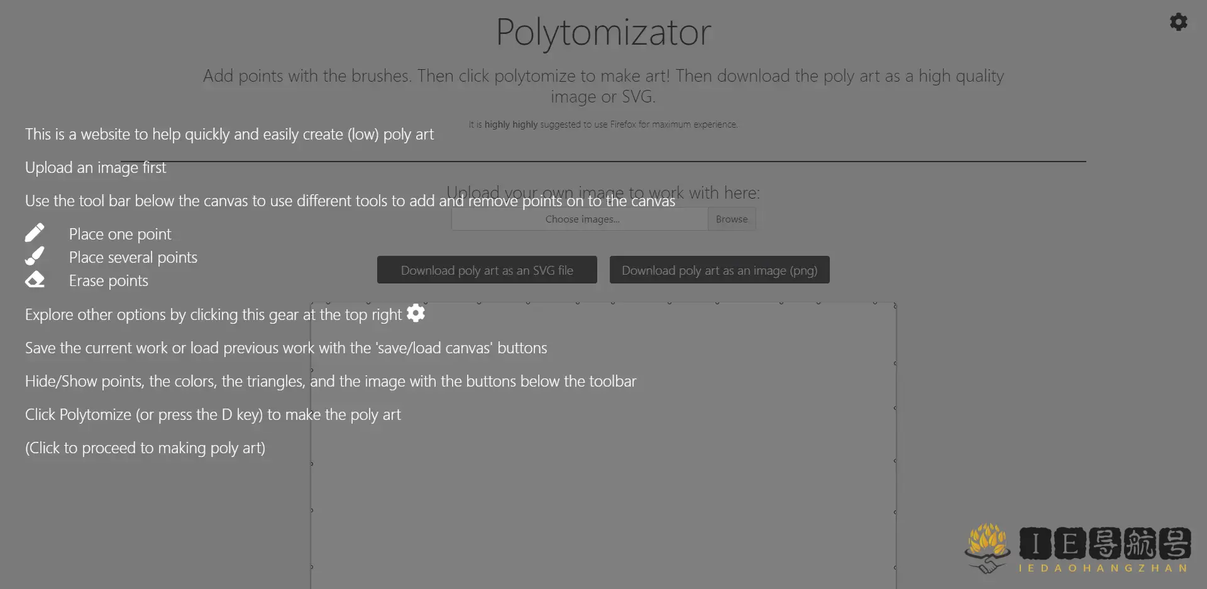Click the gear icon shown in the instructions
Screen dimensions: 1207x589
click(415, 313)
